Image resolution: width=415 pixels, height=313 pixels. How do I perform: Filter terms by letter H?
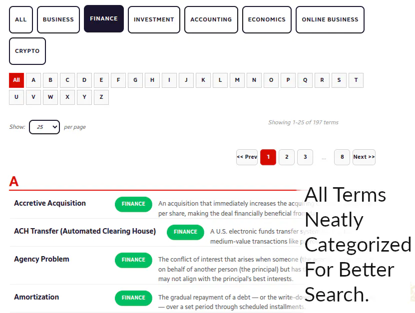point(152,80)
